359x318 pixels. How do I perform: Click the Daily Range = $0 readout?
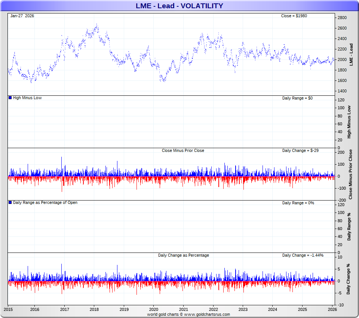[x=297, y=98]
